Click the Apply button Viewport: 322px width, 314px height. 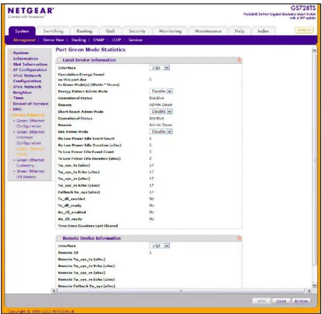(x=262, y=301)
